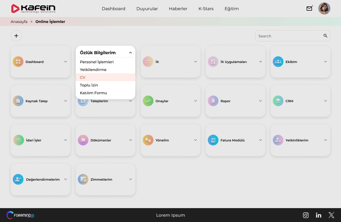
Task: Open Eğitim in the top navigation
Action: coord(232,9)
